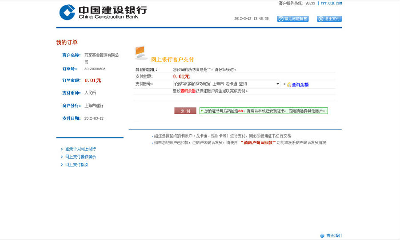The width and height of the screenshot is (400, 240).
Task: Click the arrow bullet before 网上支付指引
Action: [x=62, y=165]
